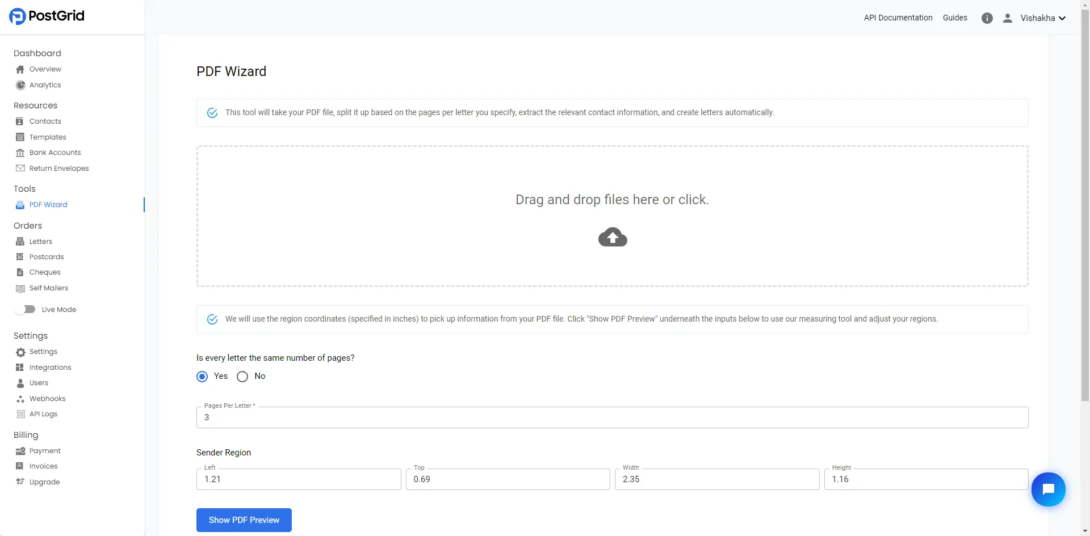Viewport: 1090px width, 536px height.
Task: Click the Show PDF Preview button
Action: coord(244,520)
